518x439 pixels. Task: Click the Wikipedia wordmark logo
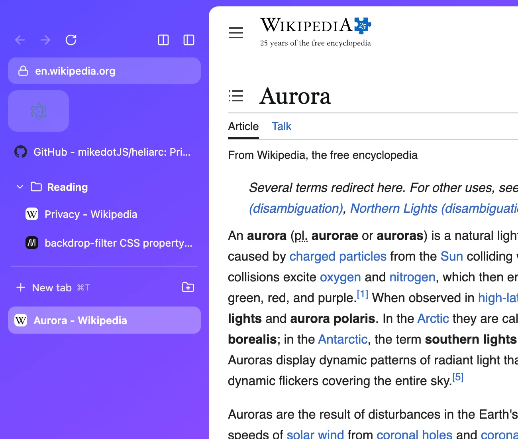[x=306, y=25]
